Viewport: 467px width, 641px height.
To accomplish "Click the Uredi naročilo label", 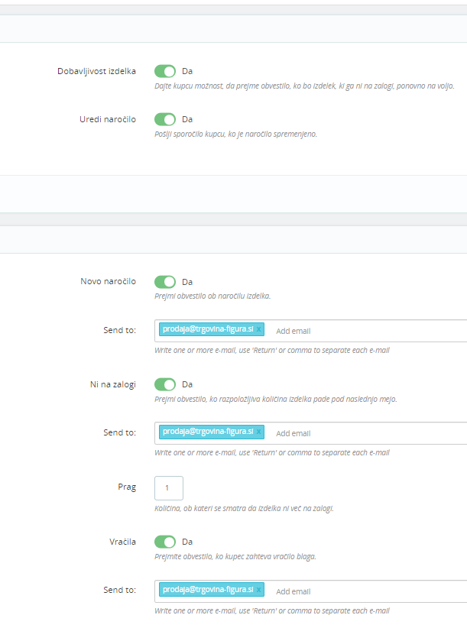I will (108, 119).
